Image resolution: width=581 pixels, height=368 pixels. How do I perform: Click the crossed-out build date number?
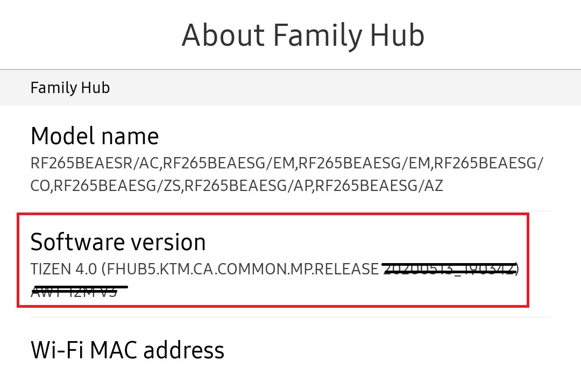pyautogui.click(x=449, y=267)
